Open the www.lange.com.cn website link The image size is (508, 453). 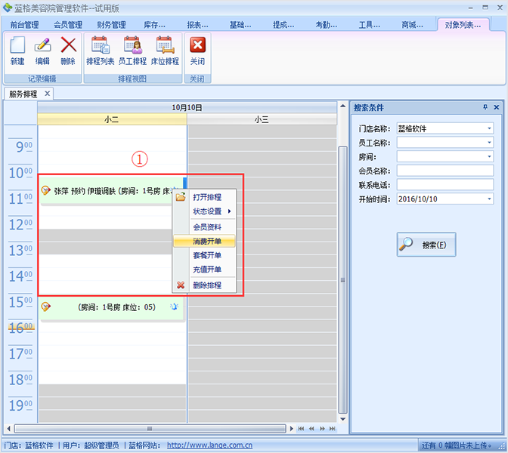pos(209,445)
